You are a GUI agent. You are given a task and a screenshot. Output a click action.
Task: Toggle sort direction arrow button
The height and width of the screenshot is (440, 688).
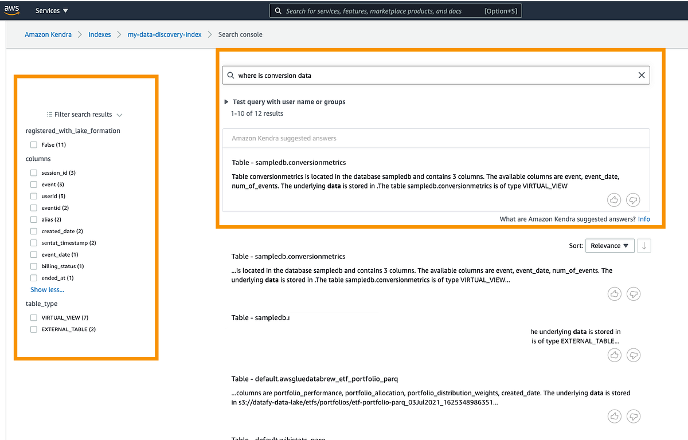pos(644,246)
